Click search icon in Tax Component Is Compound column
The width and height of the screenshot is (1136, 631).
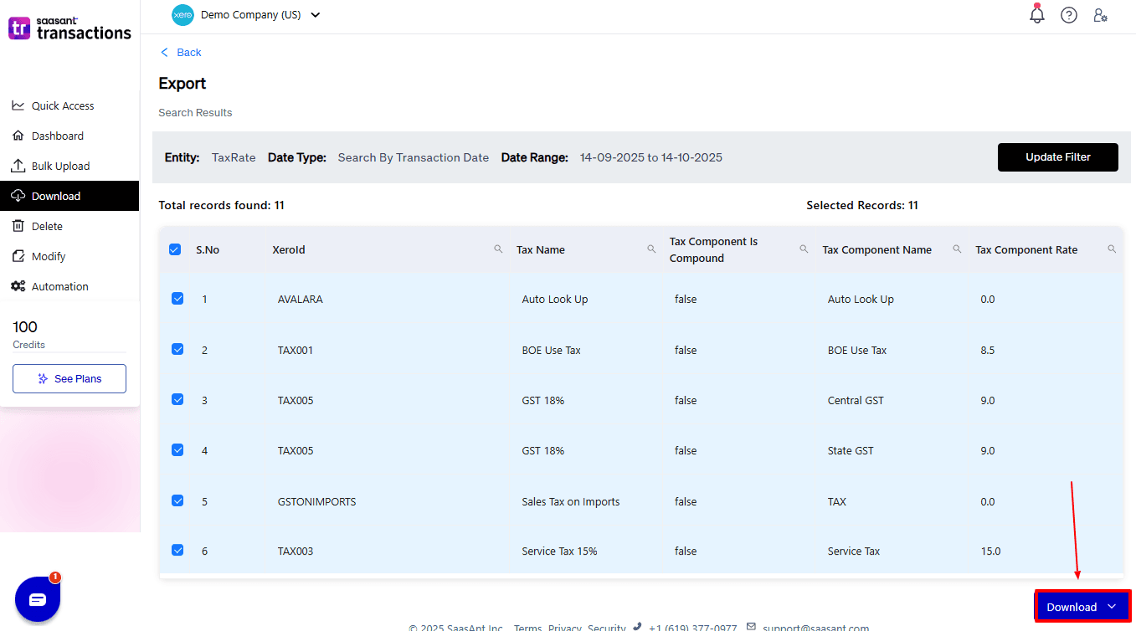804,249
